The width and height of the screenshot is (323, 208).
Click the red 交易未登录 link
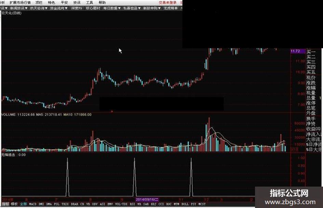point(168,2)
